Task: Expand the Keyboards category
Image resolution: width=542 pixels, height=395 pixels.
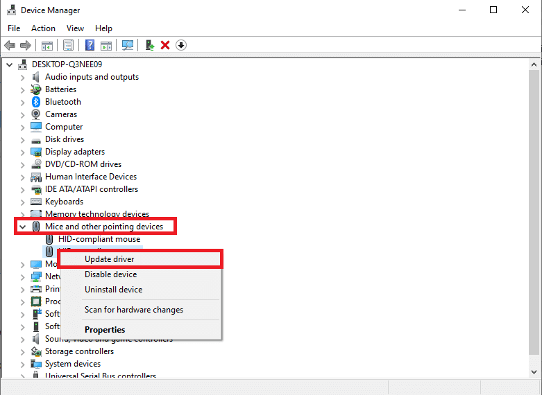Action: (22, 202)
